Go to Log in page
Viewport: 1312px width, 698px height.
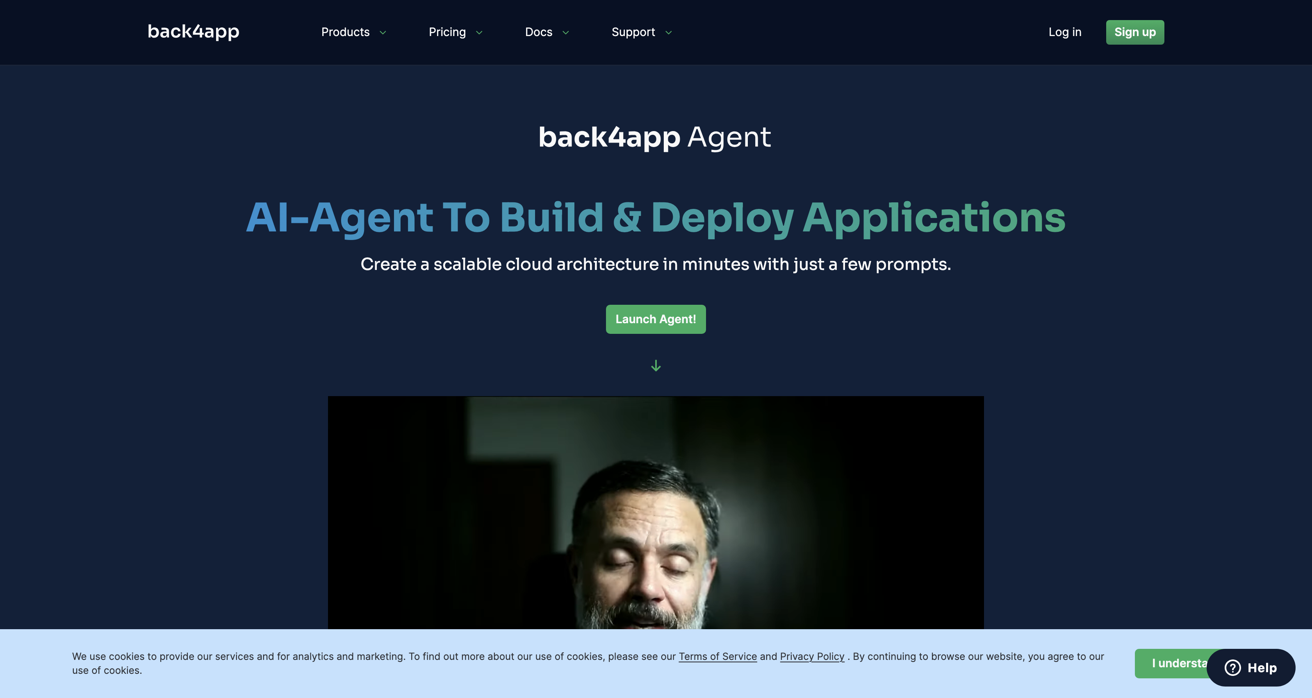coord(1065,32)
